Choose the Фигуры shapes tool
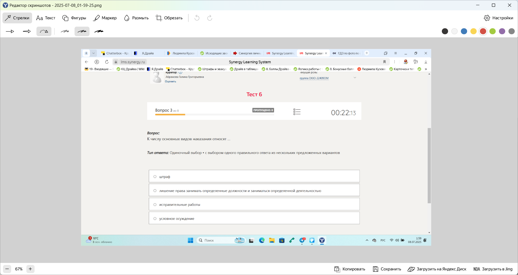The image size is (518, 275). point(74,18)
